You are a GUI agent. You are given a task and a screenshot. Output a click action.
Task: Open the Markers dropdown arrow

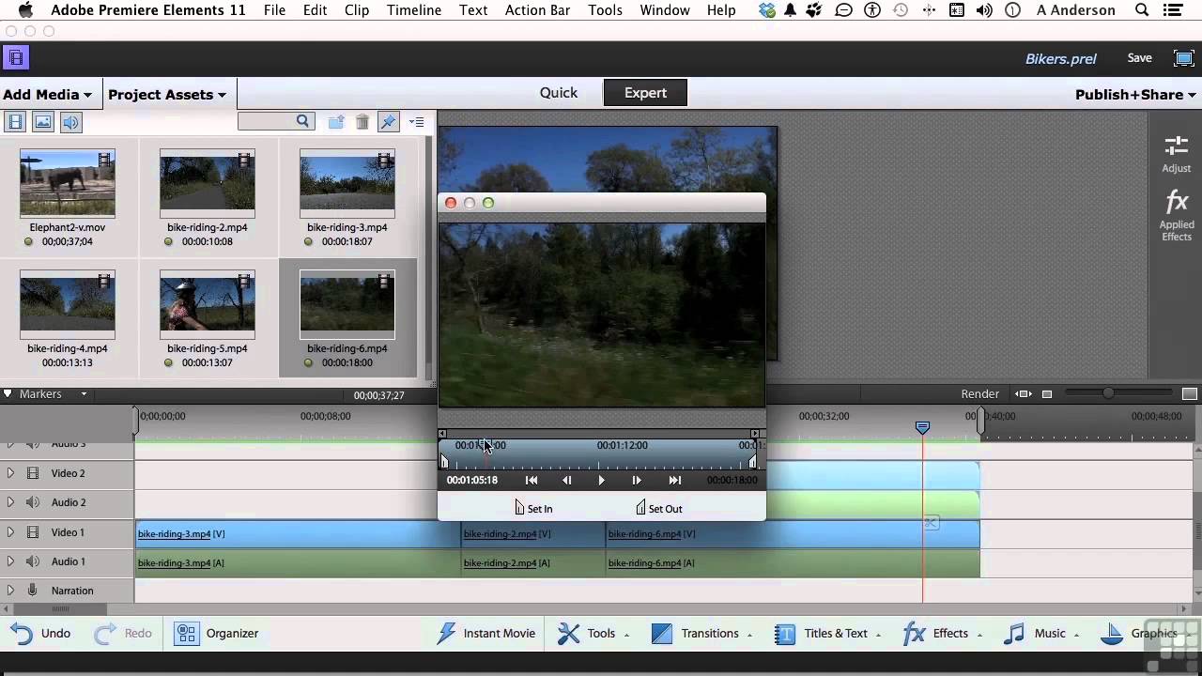coord(84,394)
